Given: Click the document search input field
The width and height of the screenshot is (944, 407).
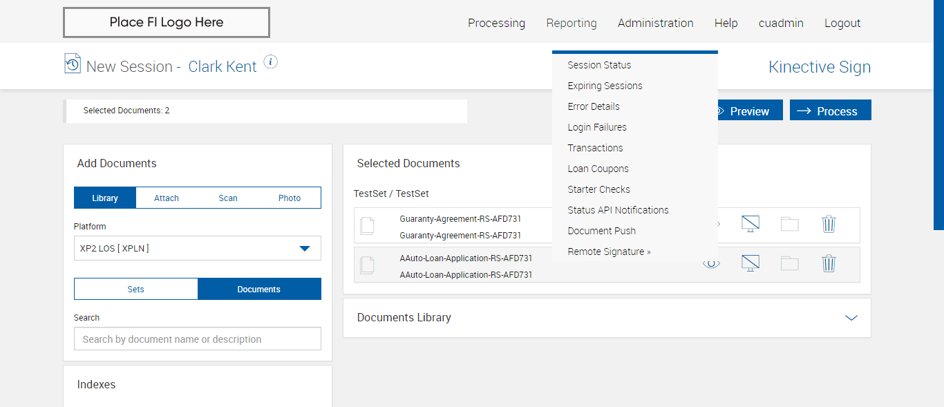Looking at the screenshot, I should click(198, 339).
